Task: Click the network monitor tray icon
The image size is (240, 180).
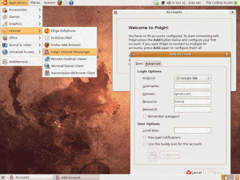Action: point(163,3)
